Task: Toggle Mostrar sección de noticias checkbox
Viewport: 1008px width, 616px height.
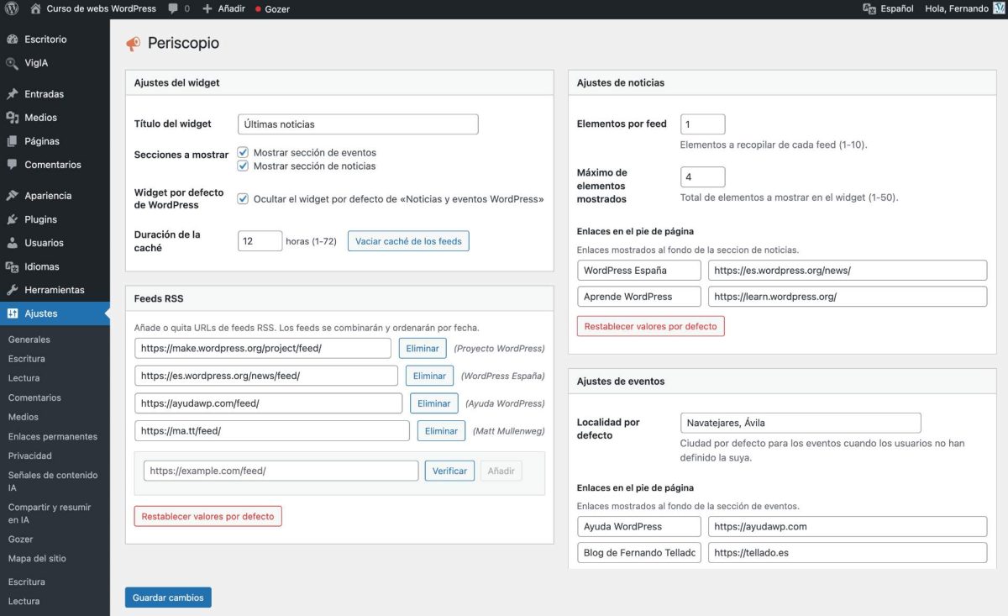Action: [x=243, y=166]
